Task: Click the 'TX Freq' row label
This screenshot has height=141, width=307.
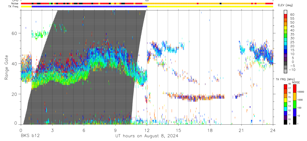Action: [13, 6]
